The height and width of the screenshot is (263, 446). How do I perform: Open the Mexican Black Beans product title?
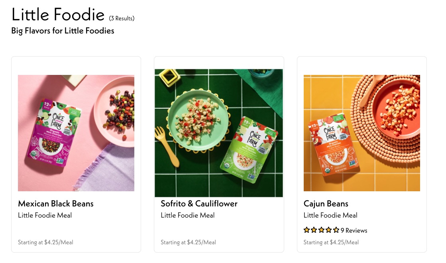56,204
